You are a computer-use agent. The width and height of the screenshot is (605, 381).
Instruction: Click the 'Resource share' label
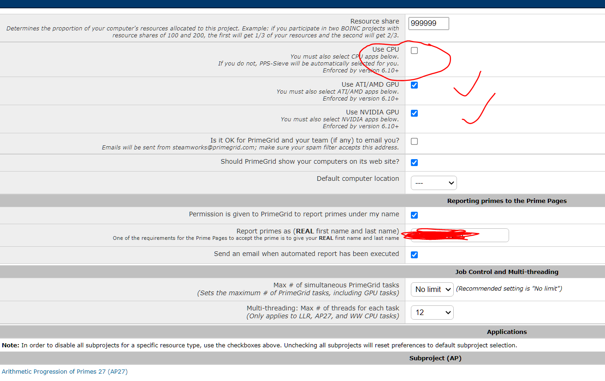pos(374,21)
